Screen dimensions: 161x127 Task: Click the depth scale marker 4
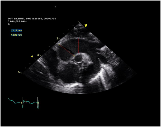pos(38,55)
